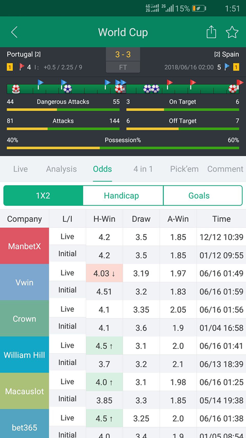Screen dimensions: 246x438
Task: Select the 1X2 odds option
Action: coord(43,196)
